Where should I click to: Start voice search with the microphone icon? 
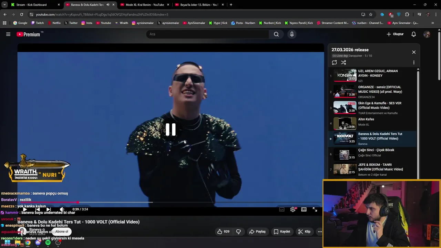click(292, 34)
